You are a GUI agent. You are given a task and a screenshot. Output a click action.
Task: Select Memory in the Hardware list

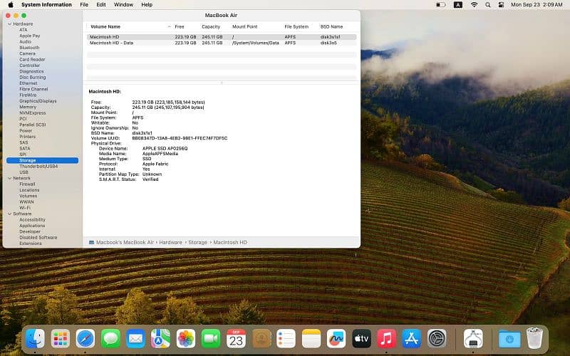(28, 107)
